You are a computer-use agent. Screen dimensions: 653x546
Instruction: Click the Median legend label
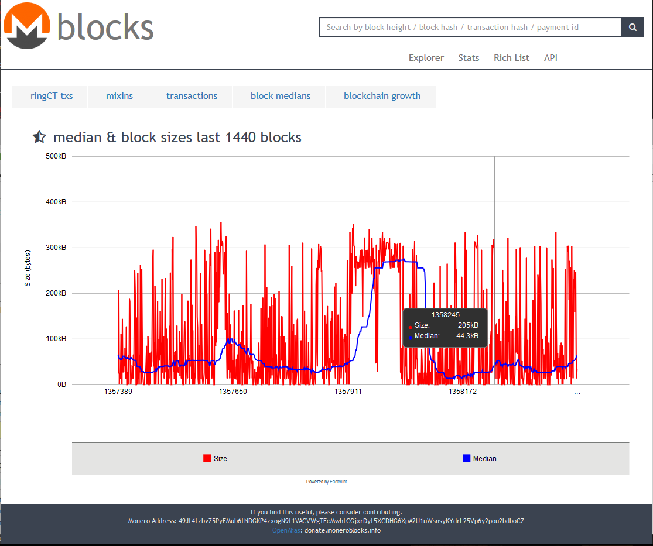[x=485, y=459]
